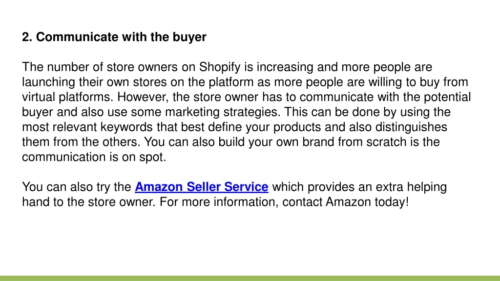The width and height of the screenshot is (500, 281).
Task: Click the heading "2. Communicate with the buyer"
Action: (x=114, y=37)
